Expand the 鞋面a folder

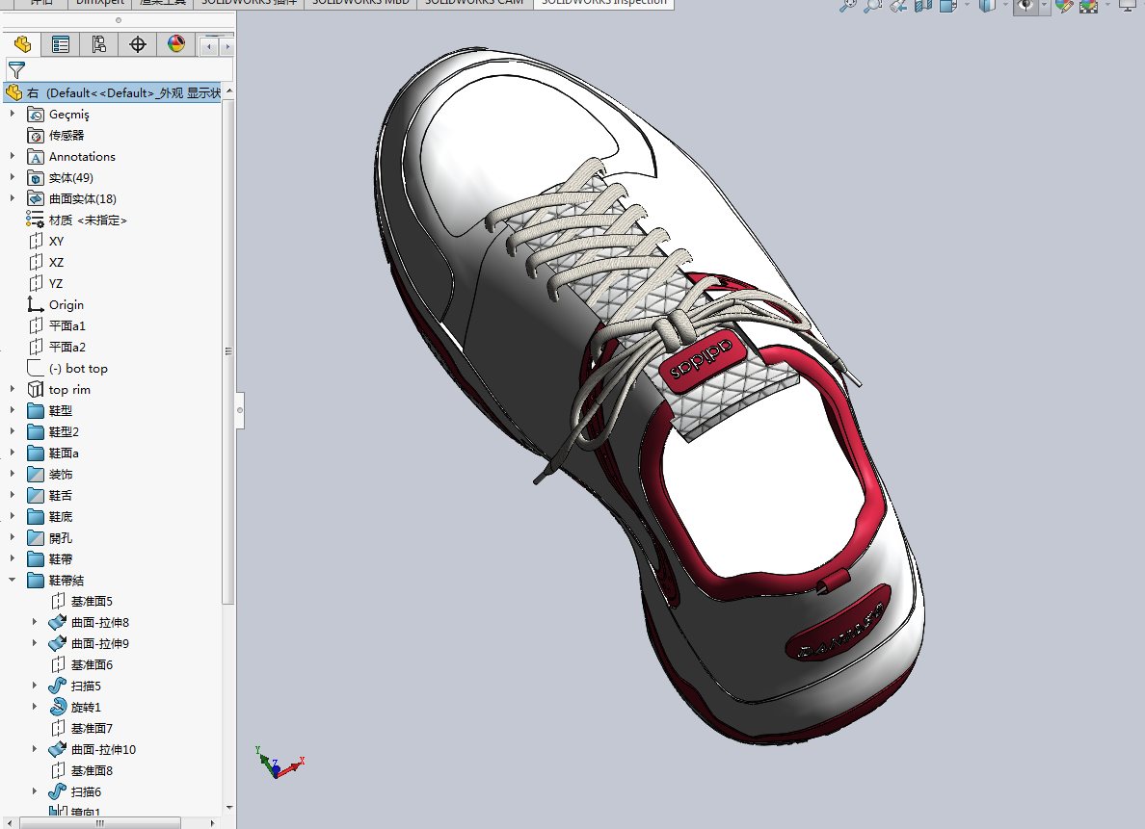click(x=12, y=453)
